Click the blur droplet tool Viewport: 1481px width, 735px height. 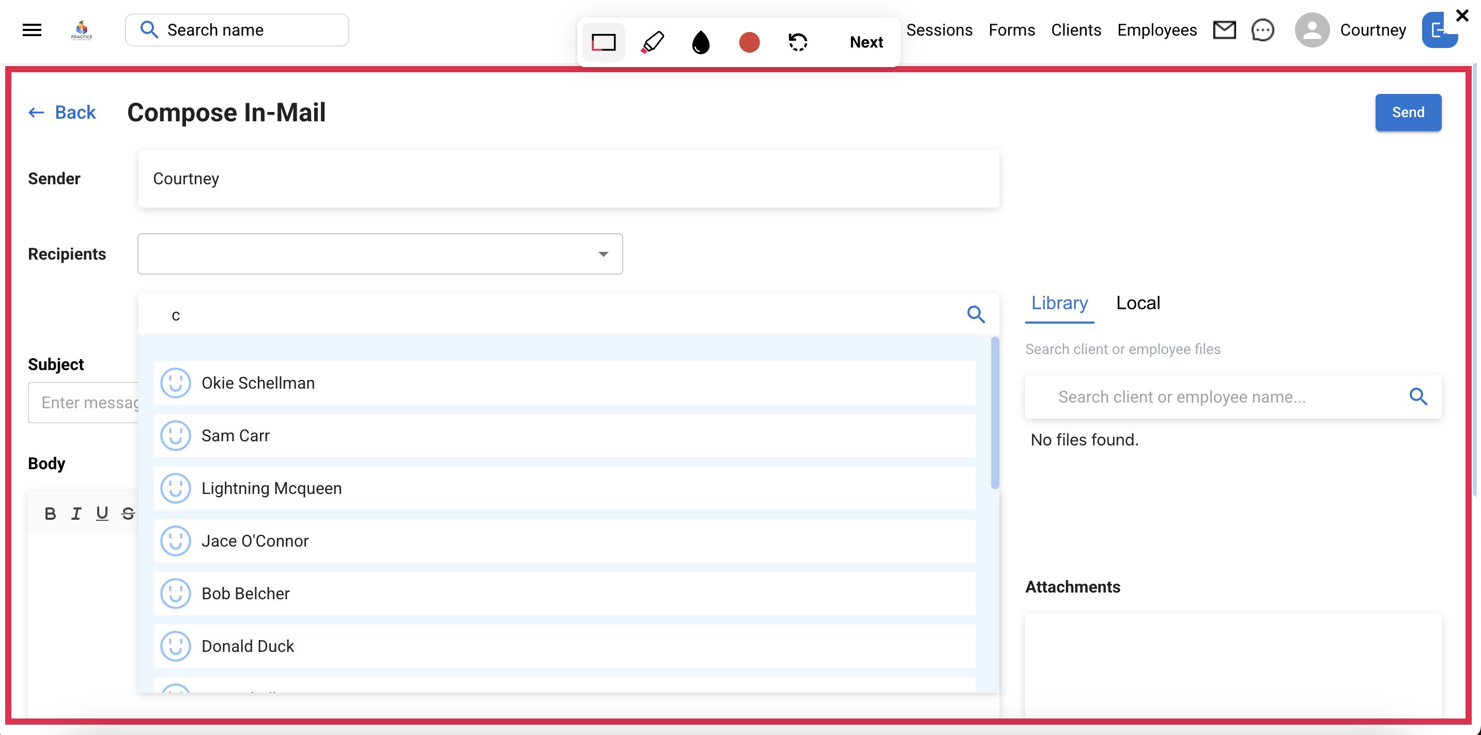tap(700, 42)
